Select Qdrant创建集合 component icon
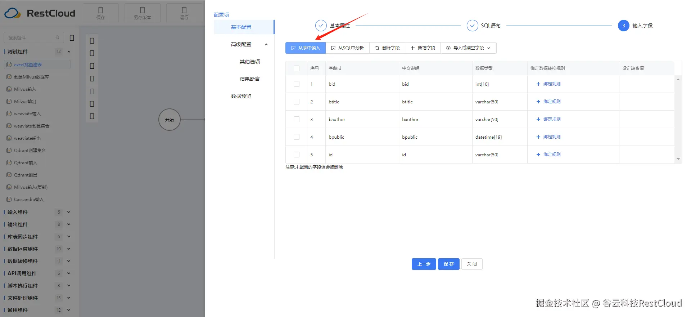The image size is (691, 317). (x=9, y=150)
